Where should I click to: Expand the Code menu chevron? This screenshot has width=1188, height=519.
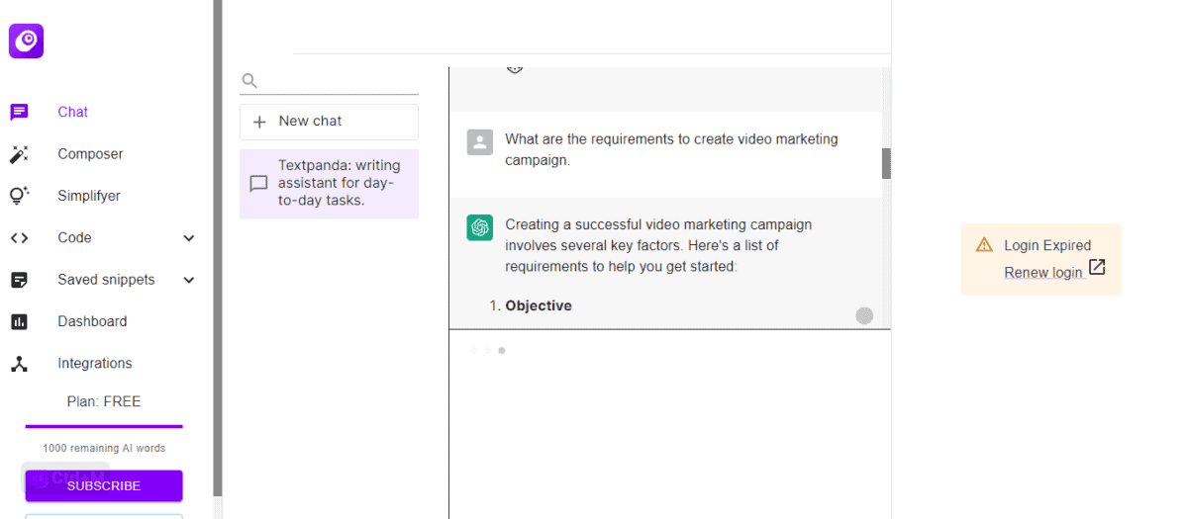(189, 238)
